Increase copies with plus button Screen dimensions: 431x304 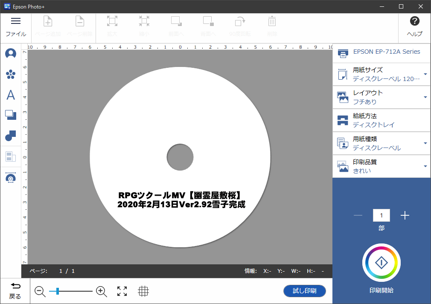point(405,215)
